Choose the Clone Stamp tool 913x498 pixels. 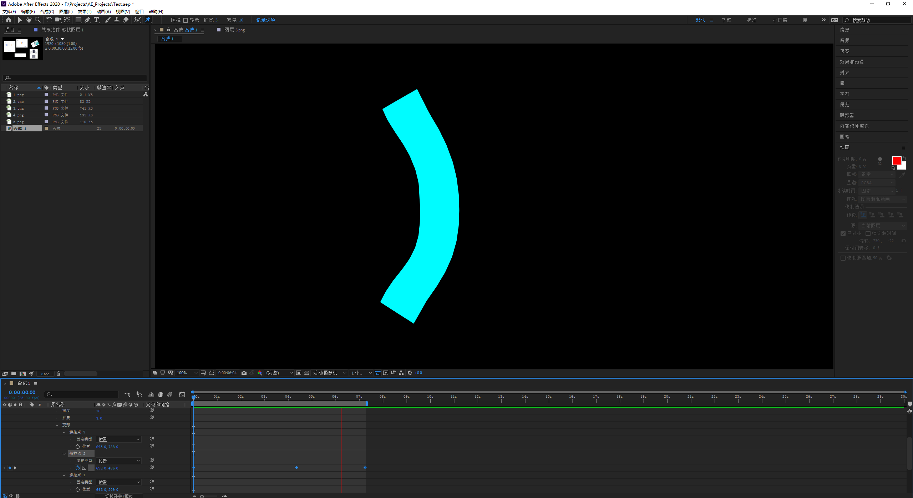point(116,20)
